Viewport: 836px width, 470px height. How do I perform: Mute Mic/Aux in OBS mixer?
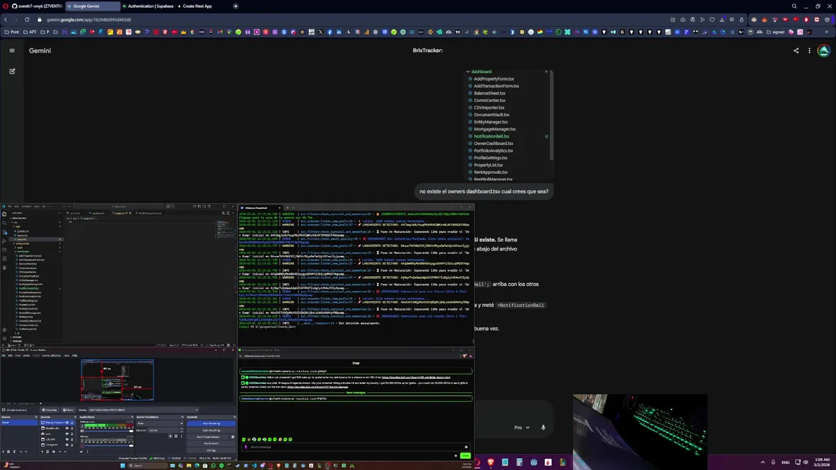click(x=82, y=446)
